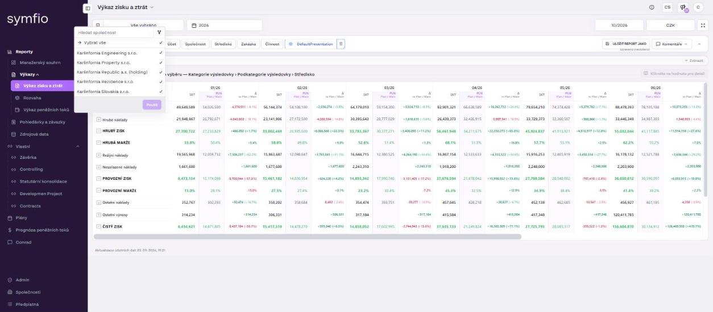713x312 pixels.
Task: Click the Manažerský souhrn icon
Action: coord(14,62)
